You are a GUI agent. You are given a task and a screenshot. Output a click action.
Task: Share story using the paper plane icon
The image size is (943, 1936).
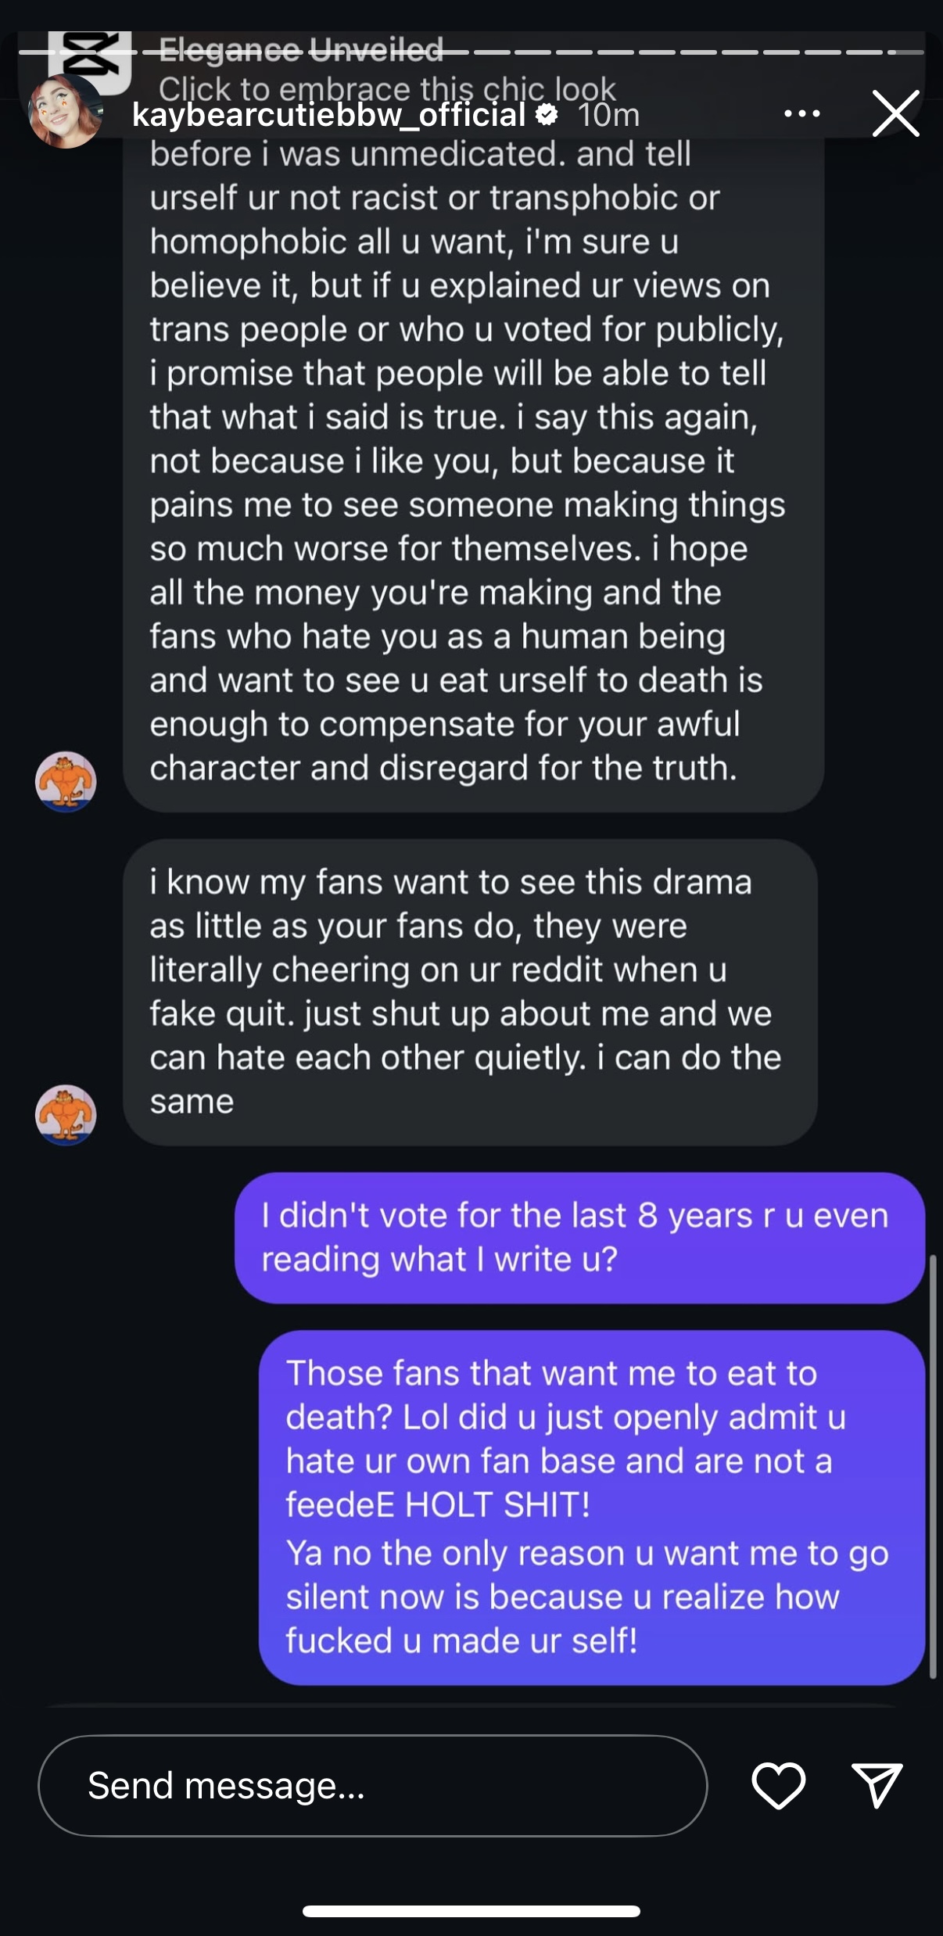877,1785
